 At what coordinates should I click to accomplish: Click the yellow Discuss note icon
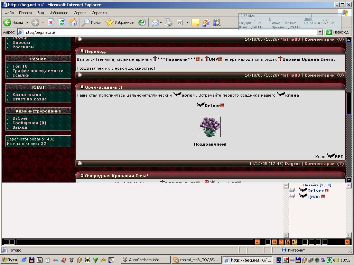click(195, 22)
